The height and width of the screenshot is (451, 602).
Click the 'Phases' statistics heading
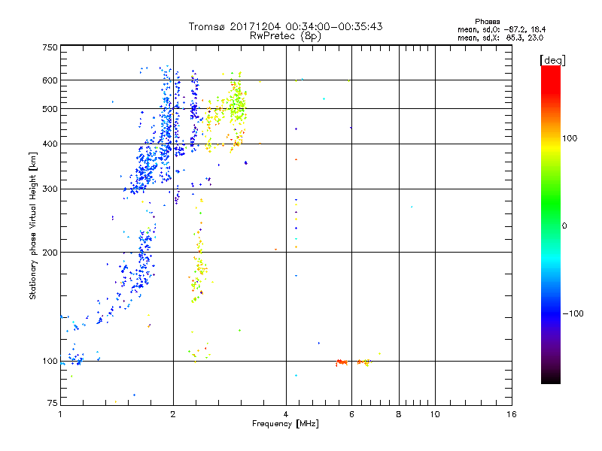487,22
